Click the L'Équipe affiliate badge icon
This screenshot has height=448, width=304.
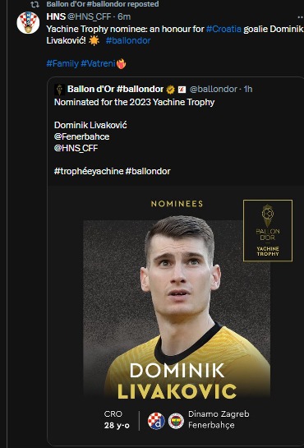182,90
